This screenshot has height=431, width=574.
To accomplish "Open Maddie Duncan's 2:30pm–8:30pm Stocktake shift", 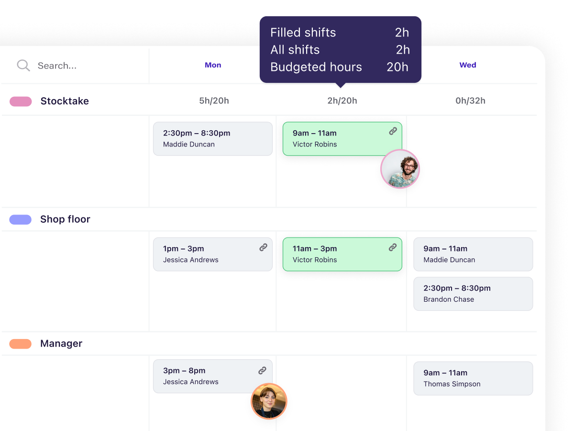I will coord(212,139).
